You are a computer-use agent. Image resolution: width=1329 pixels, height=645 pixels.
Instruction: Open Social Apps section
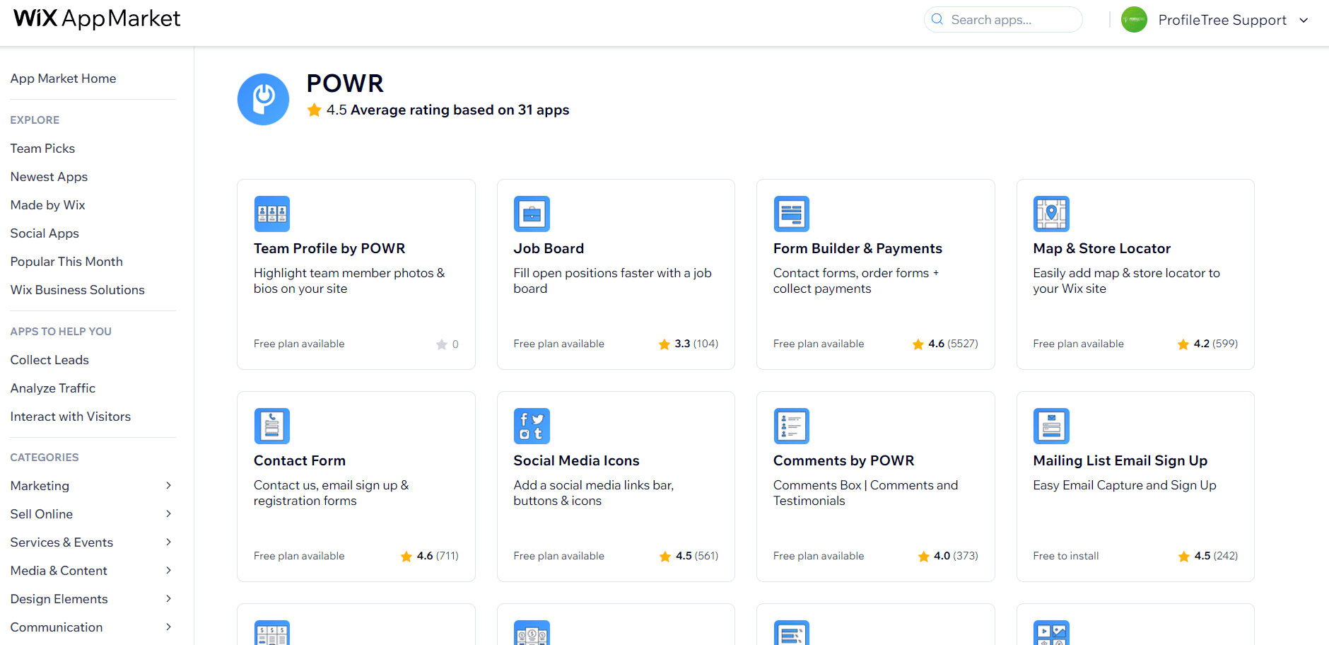pyautogui.click(x=45, y=233)
